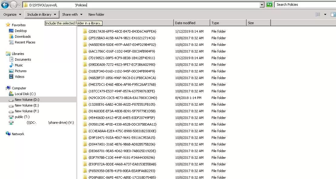Click the Desktop icon in Favorites

[x=11, y=31]
